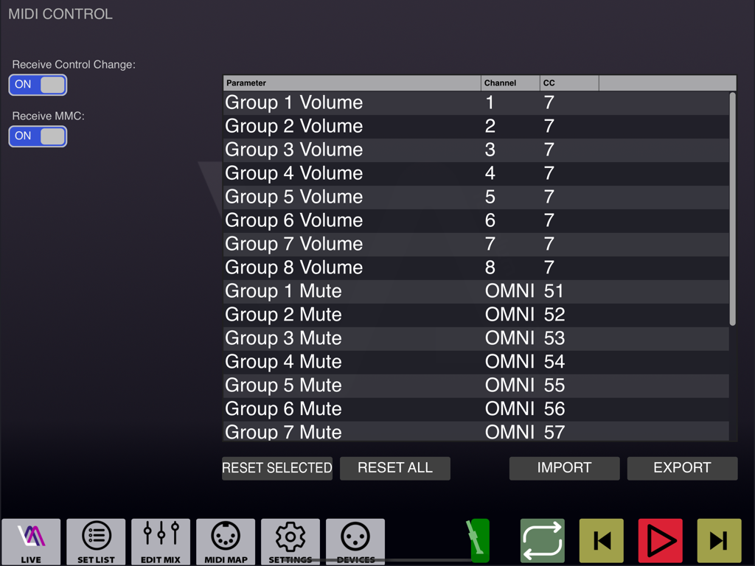The height and width of the screenshot is (566, 755).
Task: Open the SET LIST panel
Action: pyautogui.click(x=96, y=541)
